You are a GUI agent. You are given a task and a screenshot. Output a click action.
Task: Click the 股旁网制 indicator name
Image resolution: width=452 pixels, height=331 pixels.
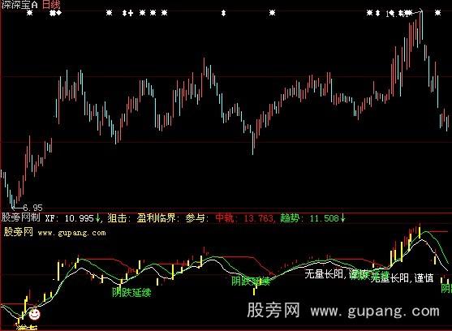[21, 217]
